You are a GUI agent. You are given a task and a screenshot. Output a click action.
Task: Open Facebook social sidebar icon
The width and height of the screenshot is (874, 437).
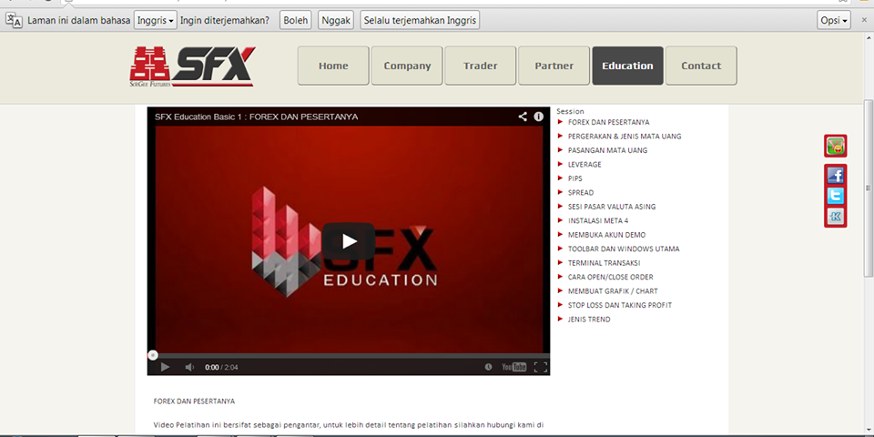click(x=836, y=176)
